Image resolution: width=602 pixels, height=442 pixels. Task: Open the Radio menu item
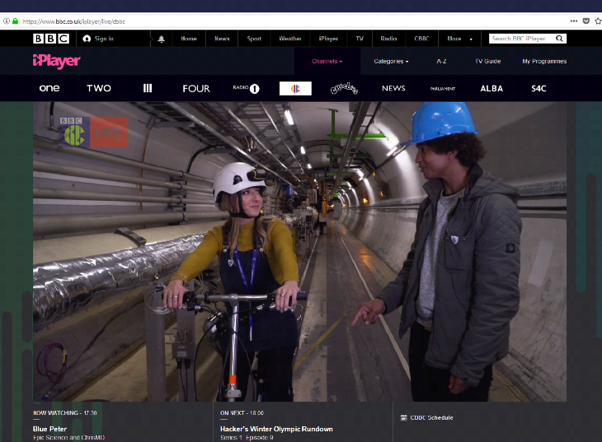(388, 39)
